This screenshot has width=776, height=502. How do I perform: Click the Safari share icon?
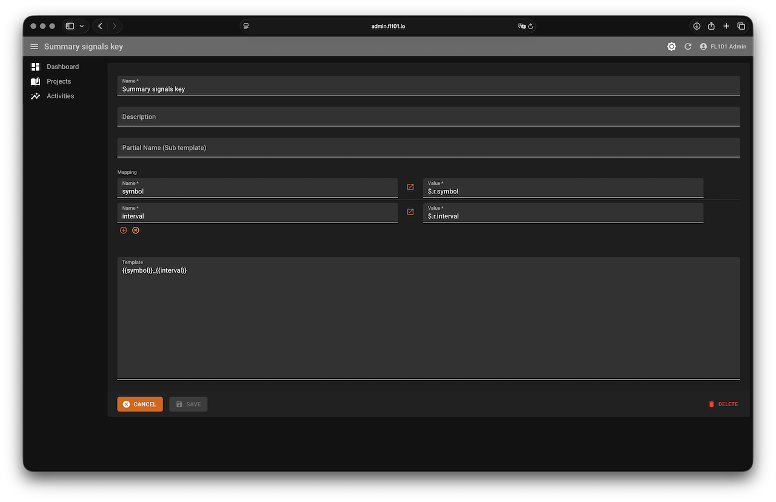711,26
